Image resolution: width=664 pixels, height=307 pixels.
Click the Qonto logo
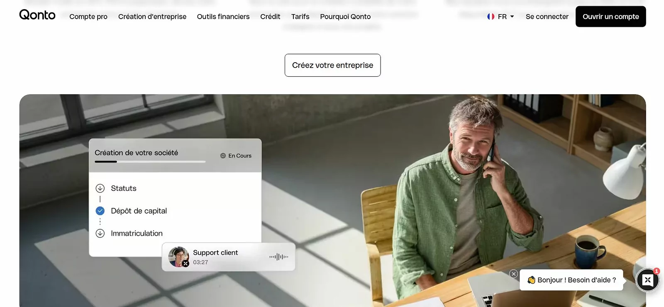coord(37,15)
